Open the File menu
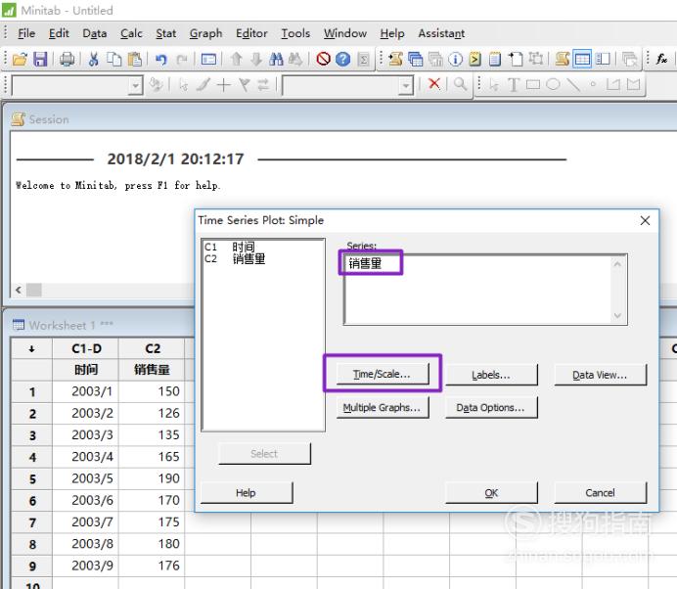This screenshot has width=677, height=589. [26, 33]
